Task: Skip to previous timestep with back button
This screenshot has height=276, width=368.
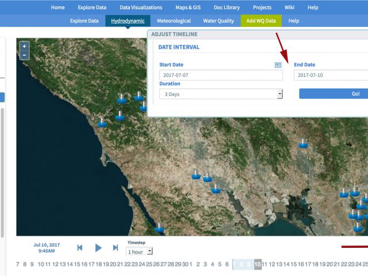Action: coord(80,247)
